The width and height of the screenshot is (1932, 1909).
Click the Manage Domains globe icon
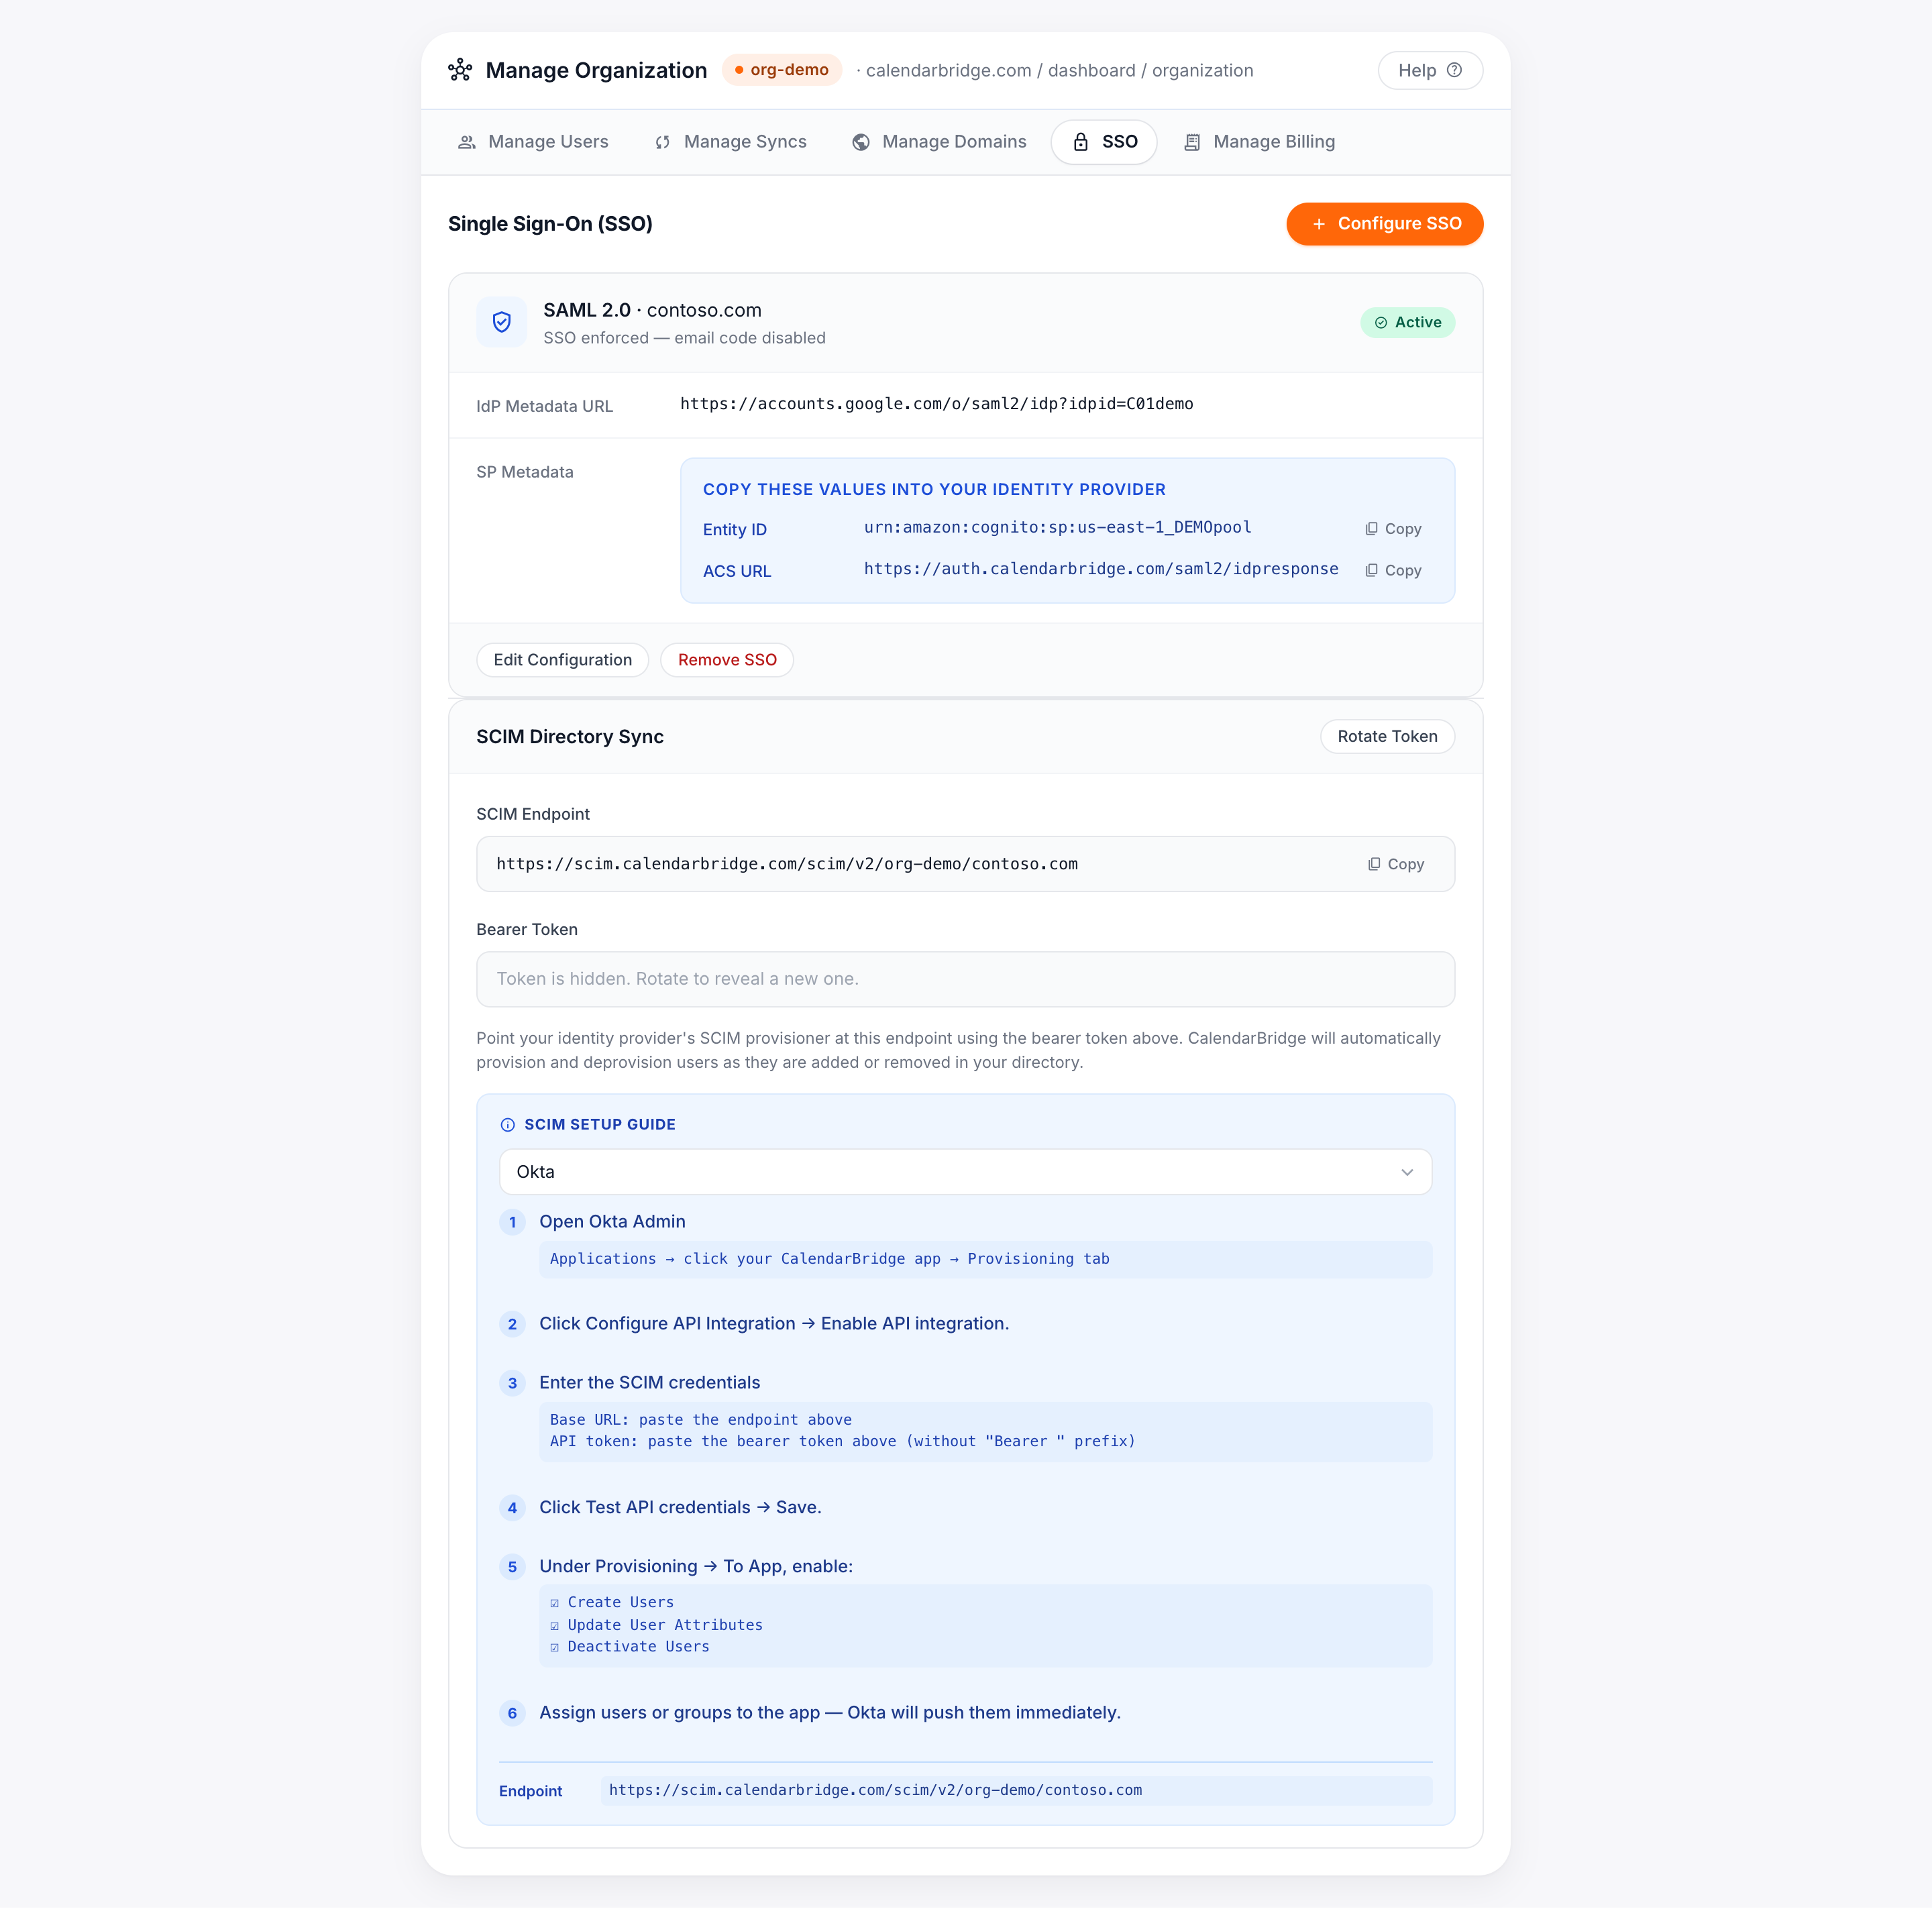[860, 142]
